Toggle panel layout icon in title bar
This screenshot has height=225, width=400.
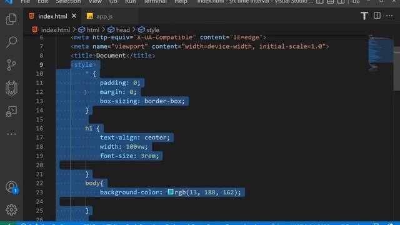coord(330,1)
